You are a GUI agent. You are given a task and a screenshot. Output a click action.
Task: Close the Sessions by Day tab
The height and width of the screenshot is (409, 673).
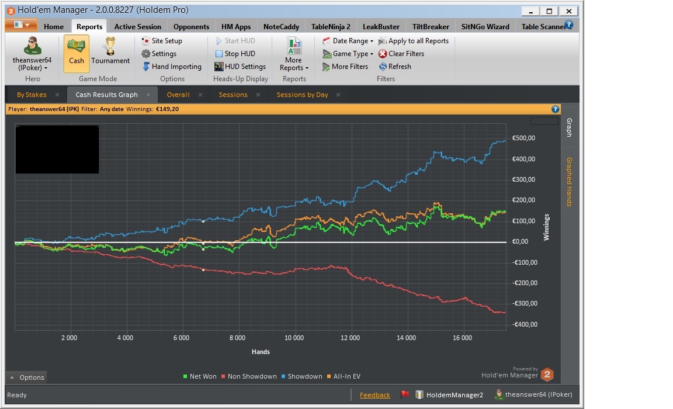[338, 95]
